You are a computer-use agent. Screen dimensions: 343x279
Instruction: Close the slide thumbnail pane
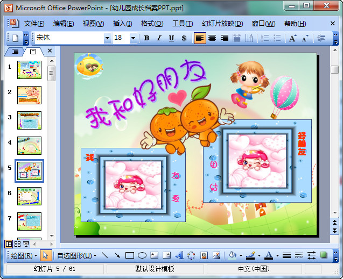(x=50, y=51)
